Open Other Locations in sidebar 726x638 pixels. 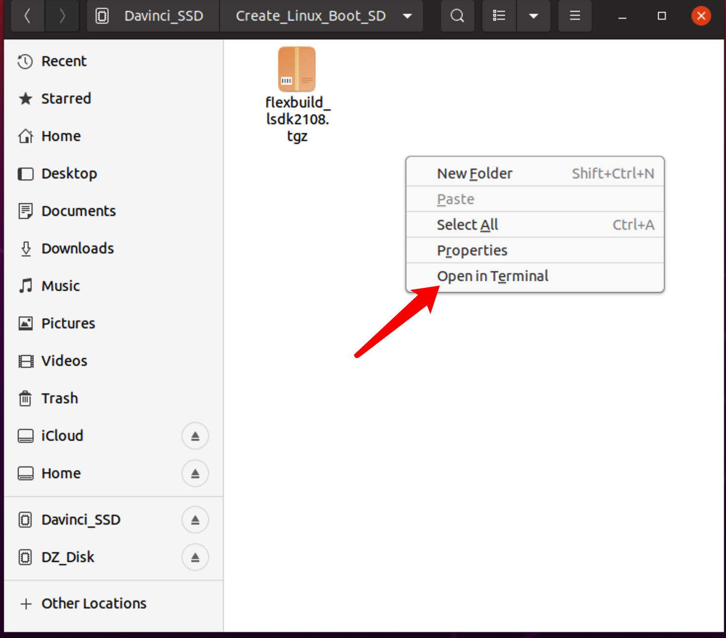click(x=94, y=603)
